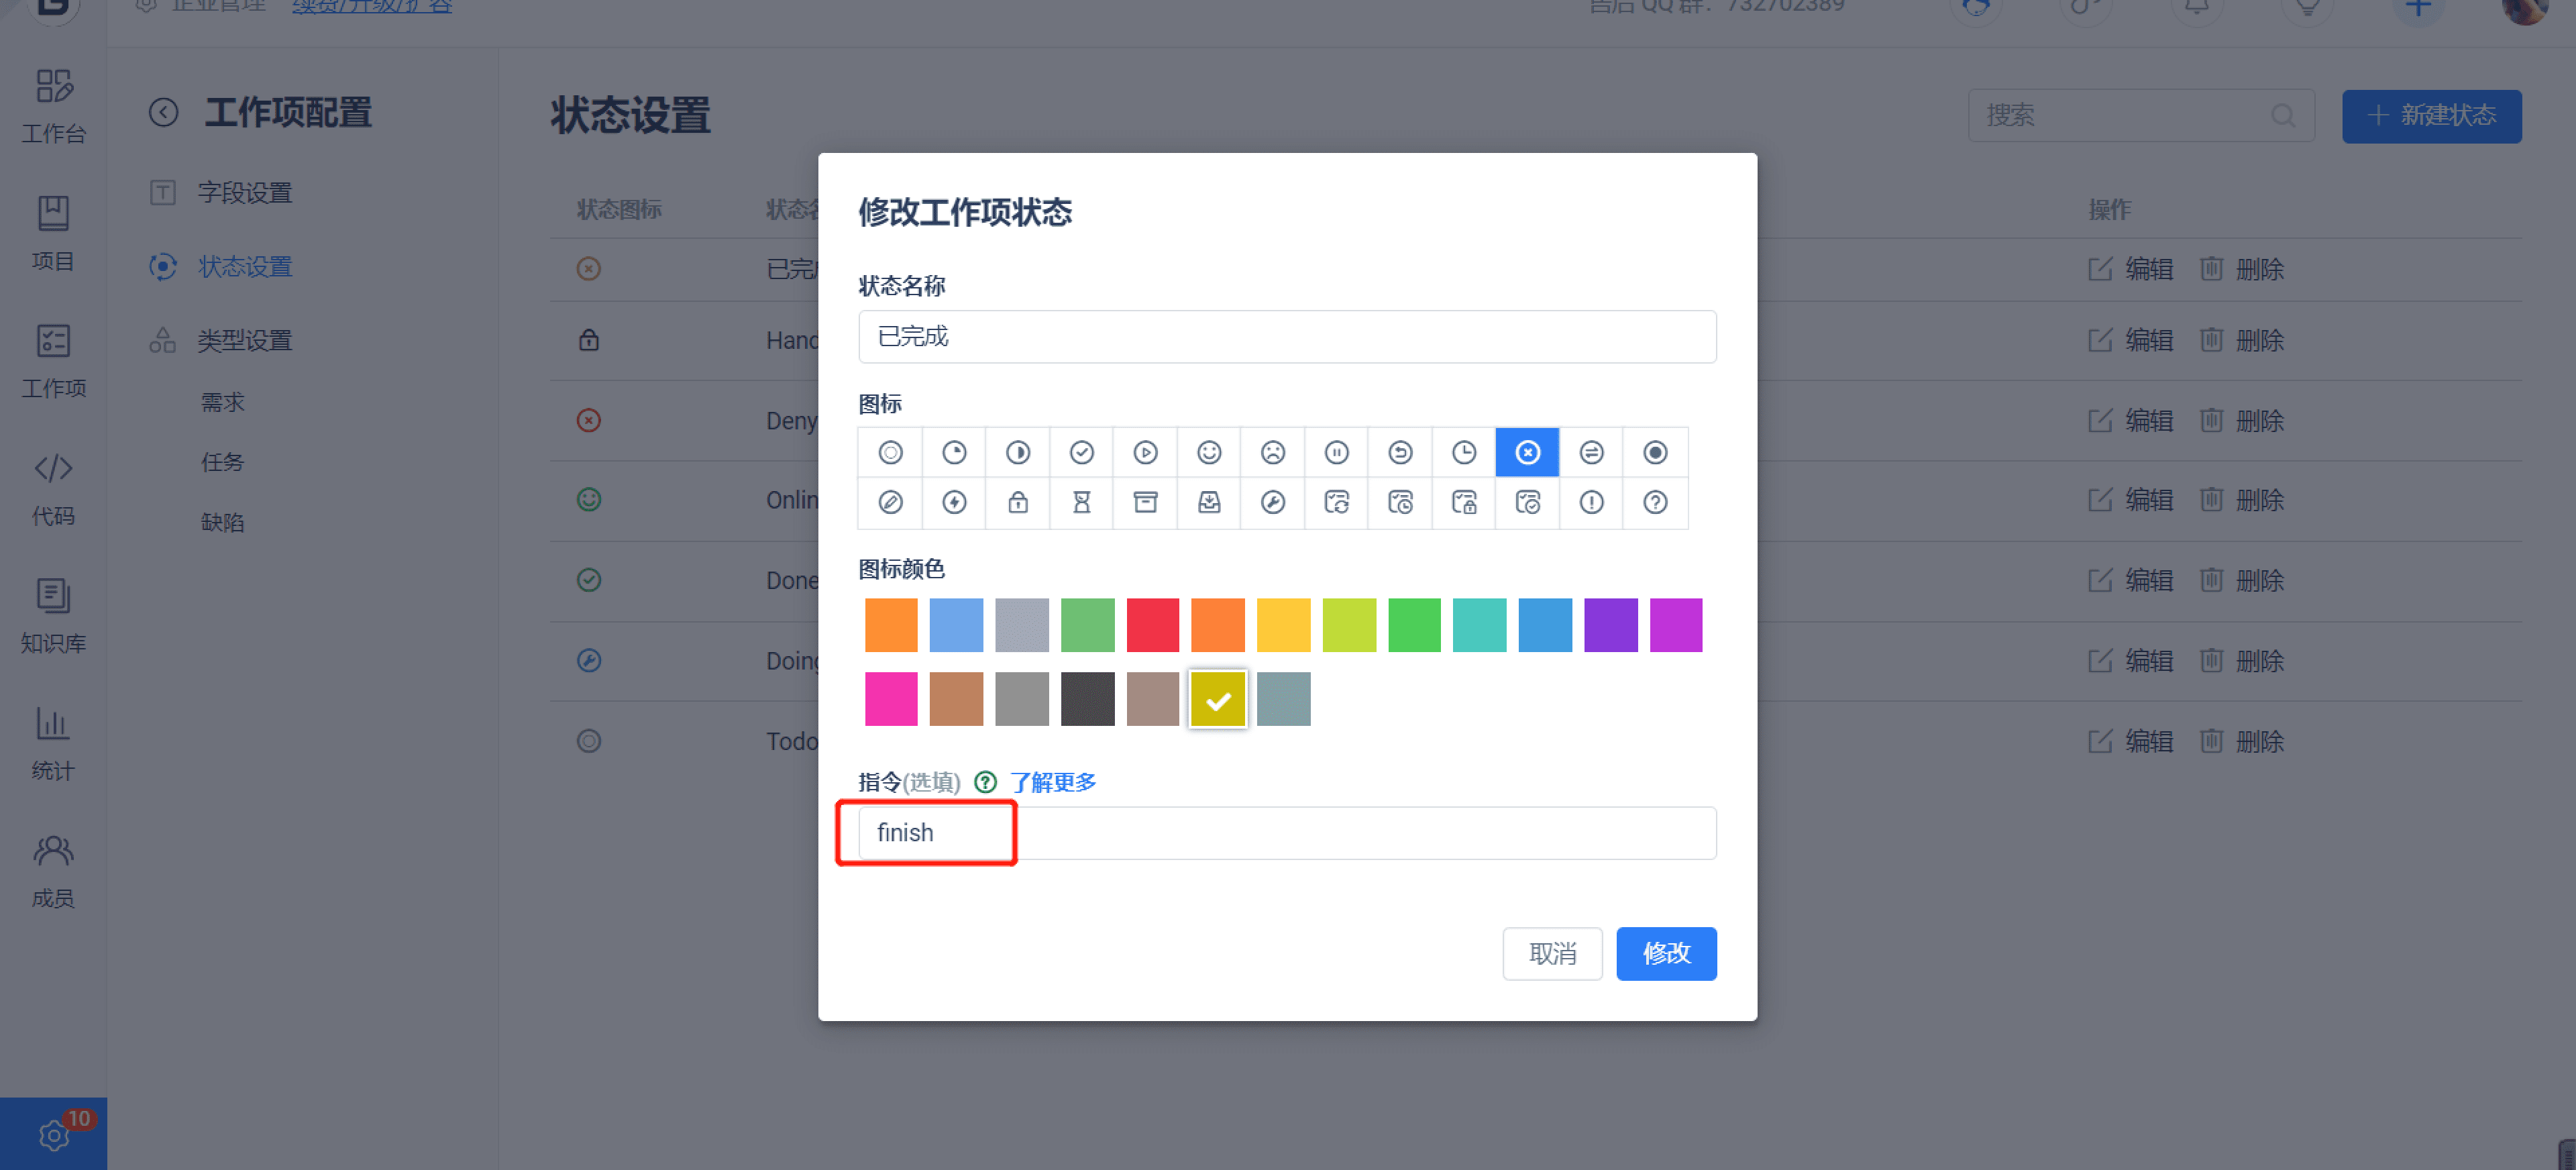Pick the quarter pie circle icon
Image resolution: width=2576 pixels, height=1170 pixels.
coord(955,453)
